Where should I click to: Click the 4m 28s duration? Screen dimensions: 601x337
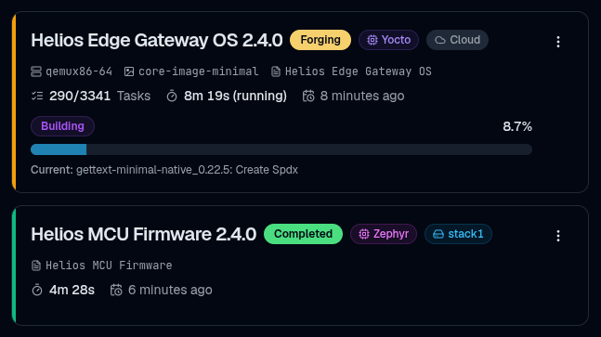click(x=72, y=290)
